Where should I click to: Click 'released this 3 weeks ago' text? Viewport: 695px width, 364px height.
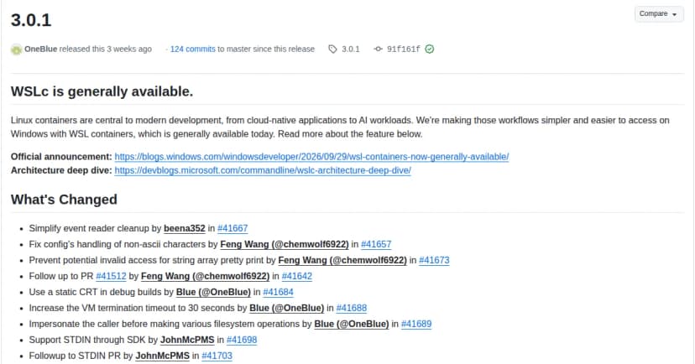pyautogui.click(x=106, y=49)
